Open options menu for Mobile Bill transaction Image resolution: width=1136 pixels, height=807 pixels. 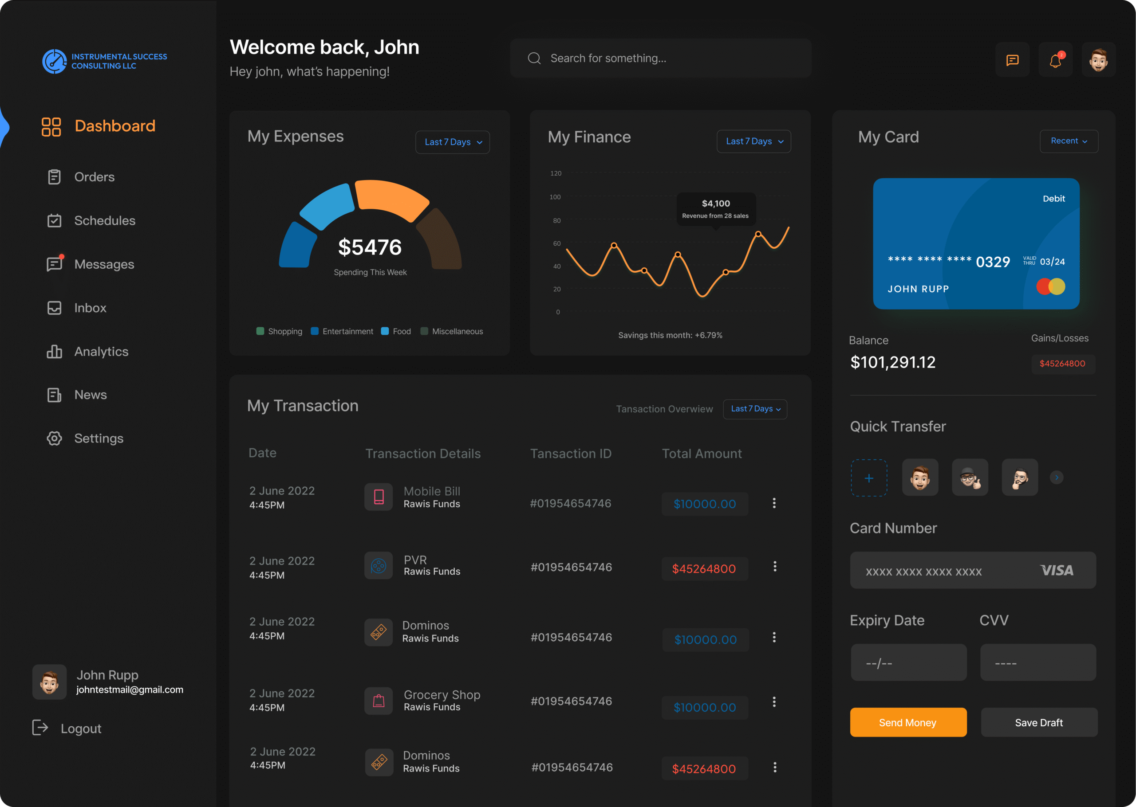click(774, 503)
